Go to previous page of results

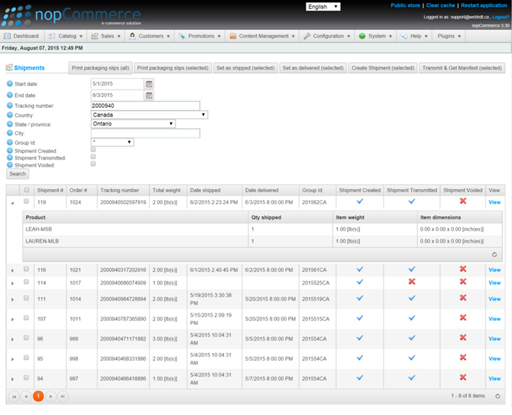point(26,397)
